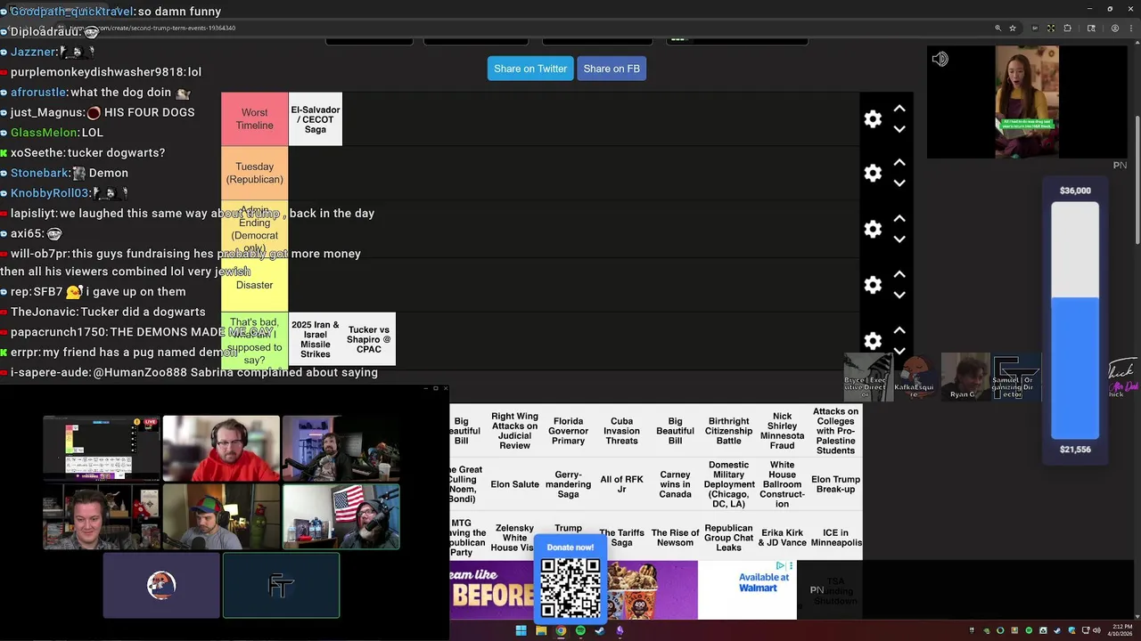Viewport: 1141px width, 641px height.
Task: Select 2025 Iran & Israel Missile Strikes tile
Action: [x=316, y=339]
